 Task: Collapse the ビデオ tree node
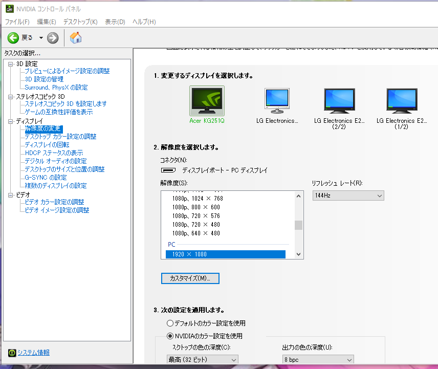[x=10, y=195]
